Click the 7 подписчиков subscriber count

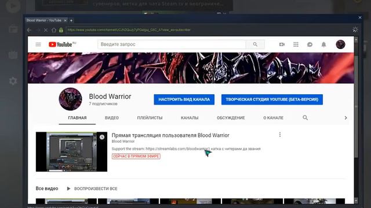point(103,104)
